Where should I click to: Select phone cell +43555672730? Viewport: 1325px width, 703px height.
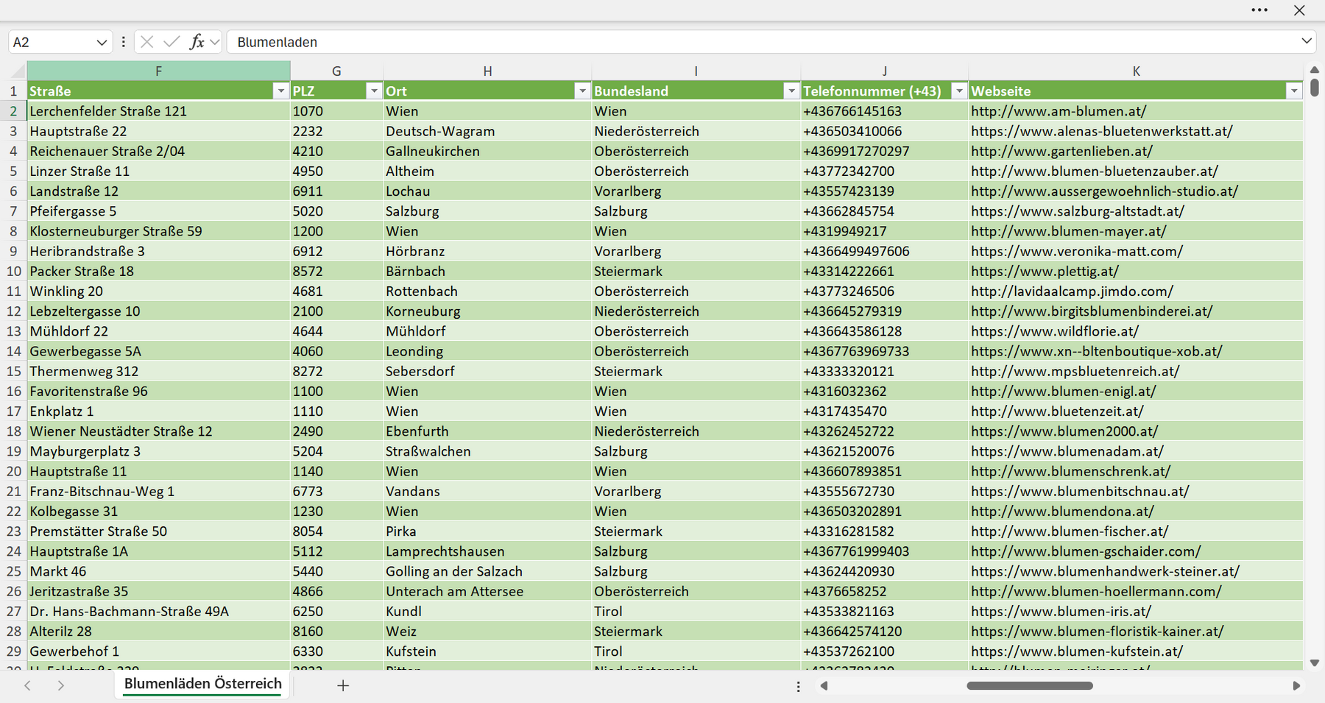pos(884,491)
